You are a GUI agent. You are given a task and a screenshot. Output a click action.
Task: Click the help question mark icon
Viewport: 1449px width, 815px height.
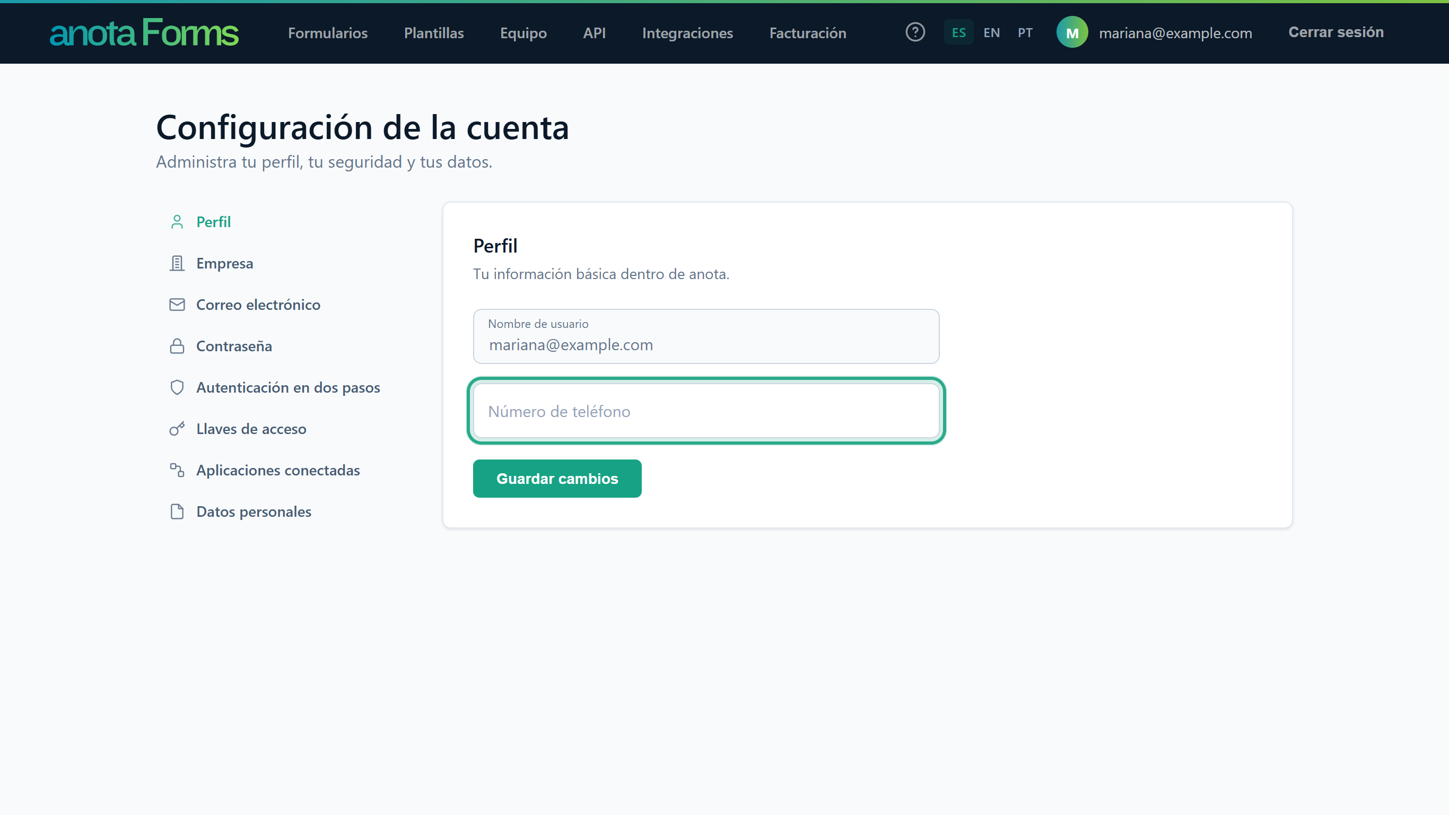point(915,32)
